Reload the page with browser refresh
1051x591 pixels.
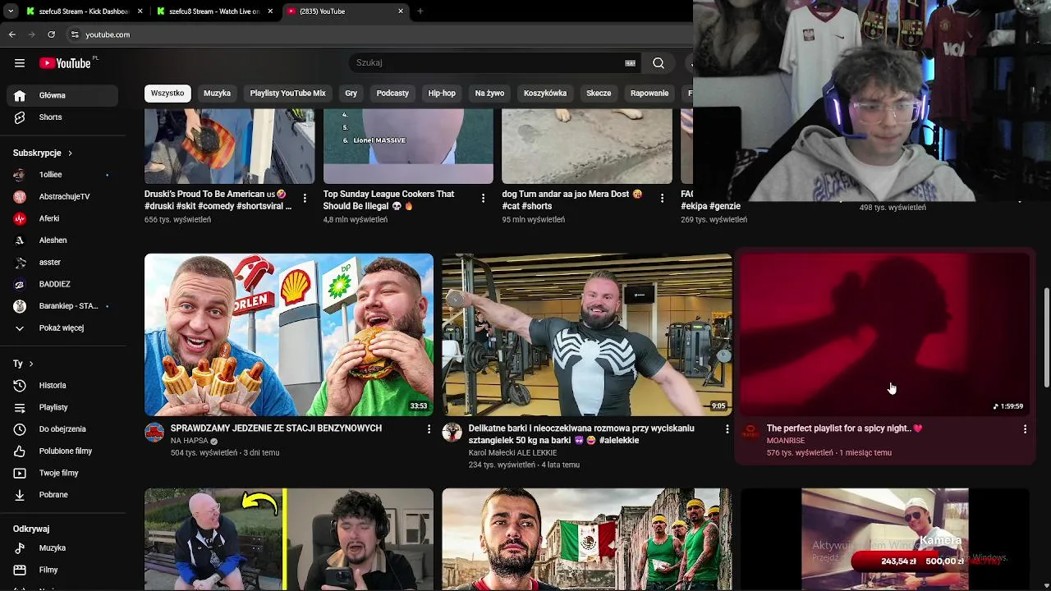coord(52,34)
